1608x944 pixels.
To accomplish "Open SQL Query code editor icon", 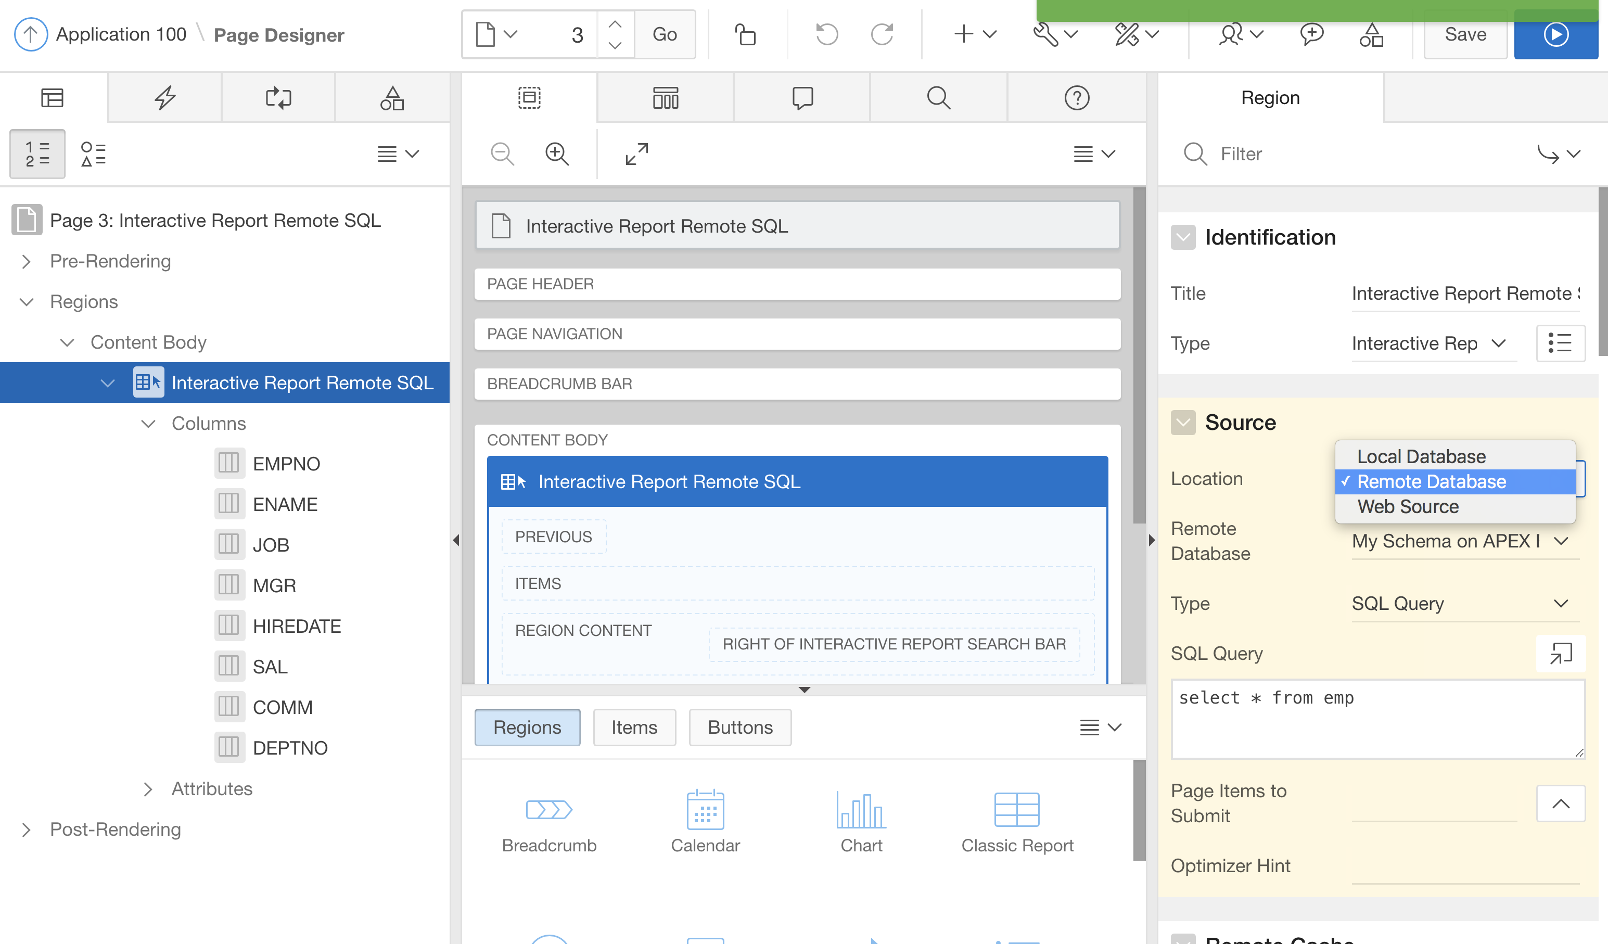I will pyautogui.click(x=1560, y=653).
